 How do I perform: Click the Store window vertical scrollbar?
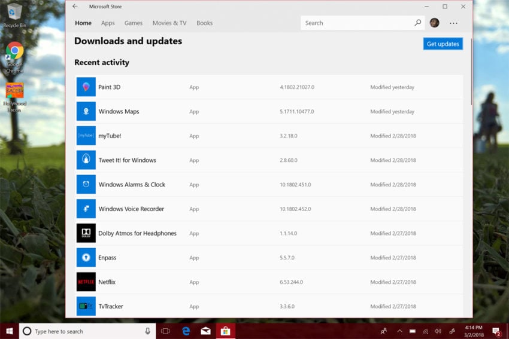pos(471,72)
